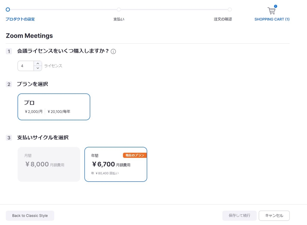
Task: Open the SHOPPING CART (1) link
Action: click(x=272, y=19)
